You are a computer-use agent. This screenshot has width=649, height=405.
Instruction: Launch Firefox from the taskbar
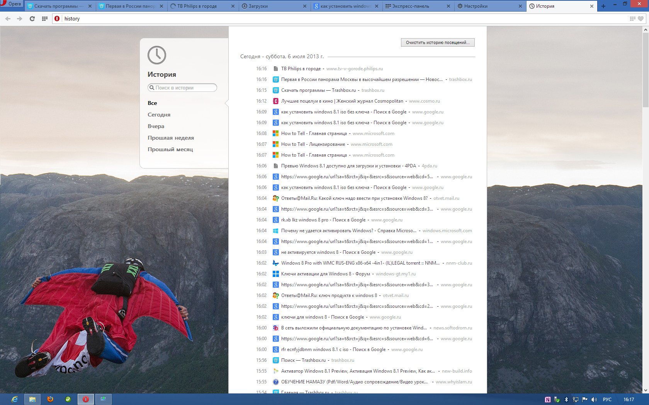click(50, 399)
